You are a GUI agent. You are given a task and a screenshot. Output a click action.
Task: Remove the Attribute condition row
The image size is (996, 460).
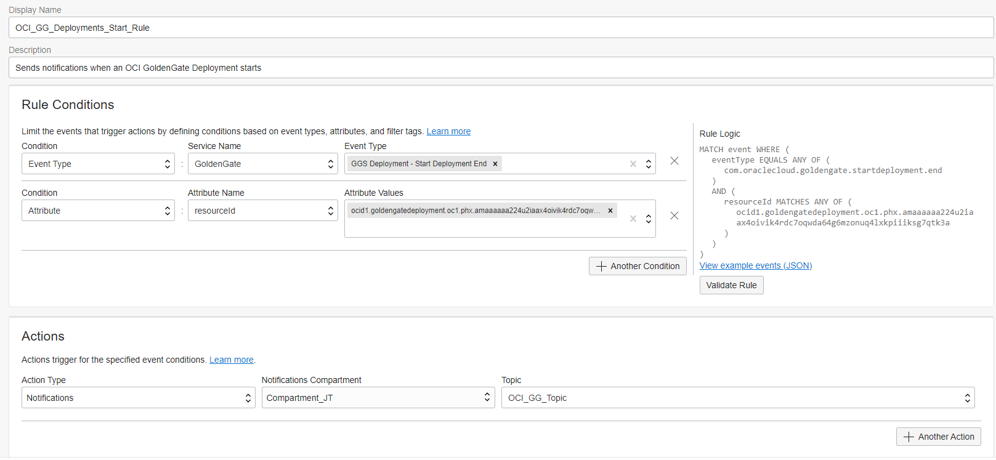click(x=674, y=216)
